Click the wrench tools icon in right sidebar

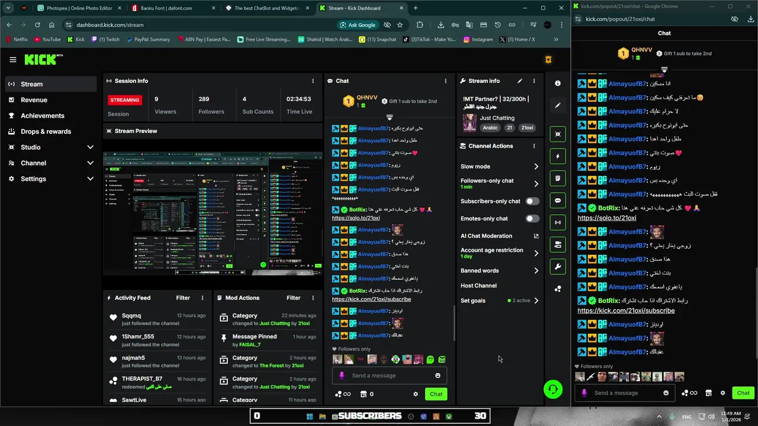point(558,267)
